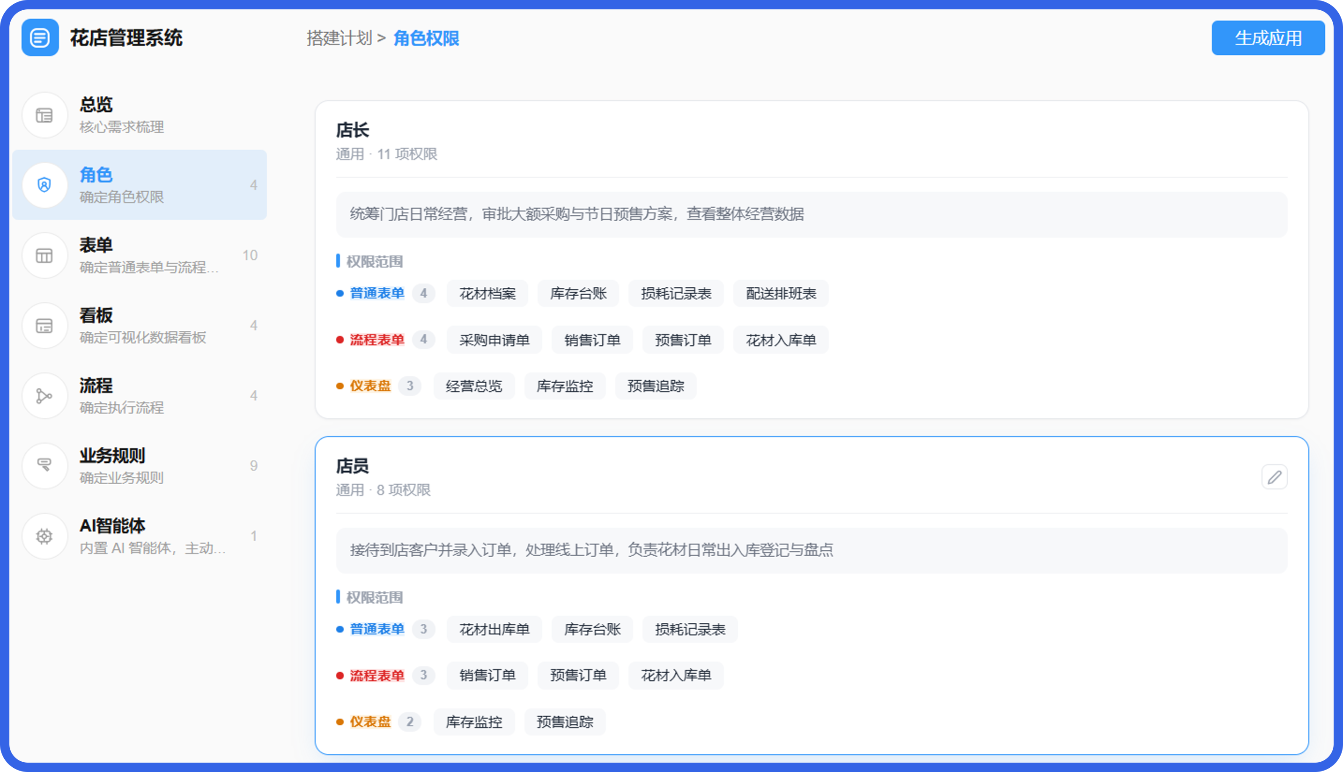Select the 店员 role card title
1343x772 pixels.
point(352,466)
